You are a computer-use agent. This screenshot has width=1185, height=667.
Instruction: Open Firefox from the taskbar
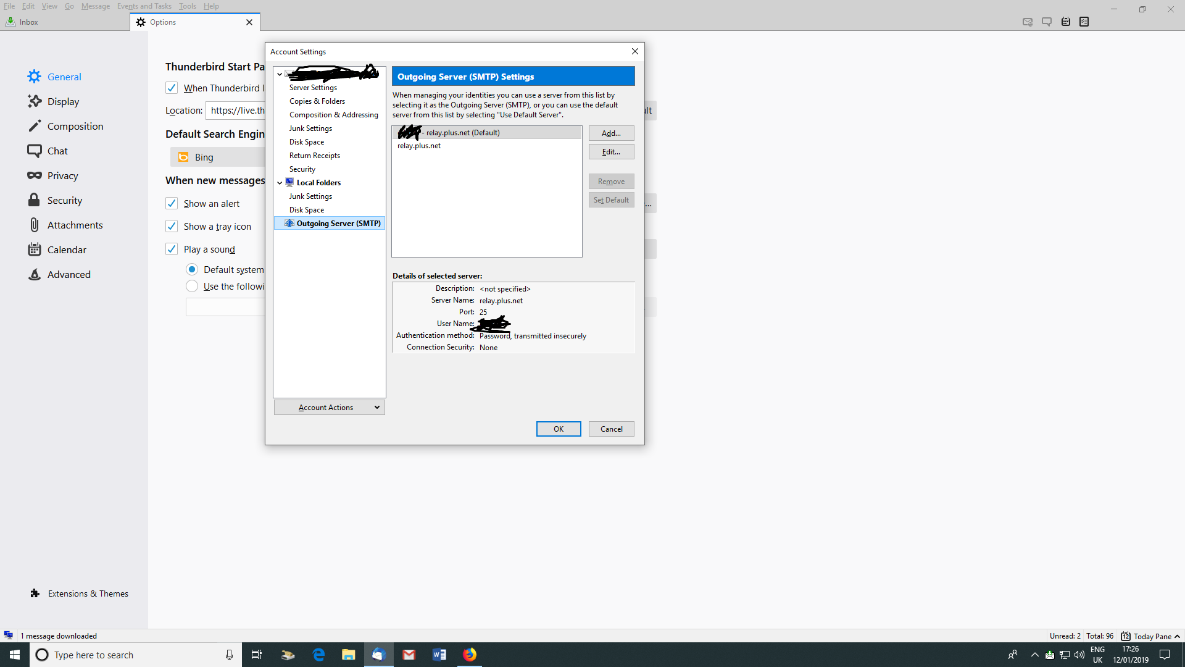[470, 655]
